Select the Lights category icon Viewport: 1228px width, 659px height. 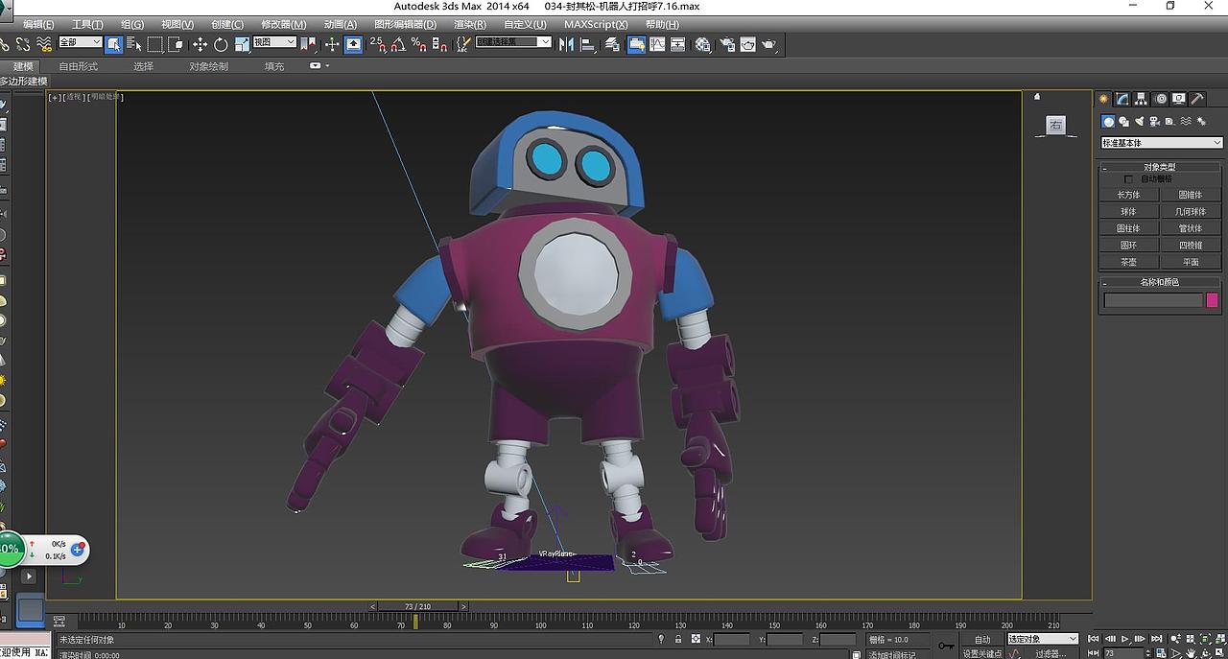click(1139, 122)
